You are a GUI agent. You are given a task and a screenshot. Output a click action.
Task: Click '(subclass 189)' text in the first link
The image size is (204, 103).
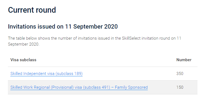coord(69,74)
